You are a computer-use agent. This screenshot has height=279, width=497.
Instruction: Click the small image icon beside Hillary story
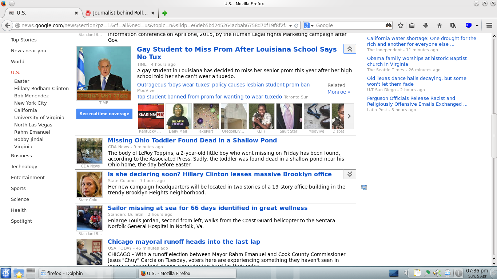point(364,187)
